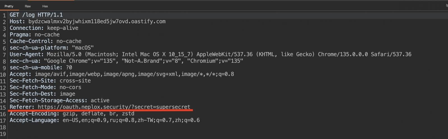Click the Pragma header line
448x139 pixels.
tap(34, 35)
